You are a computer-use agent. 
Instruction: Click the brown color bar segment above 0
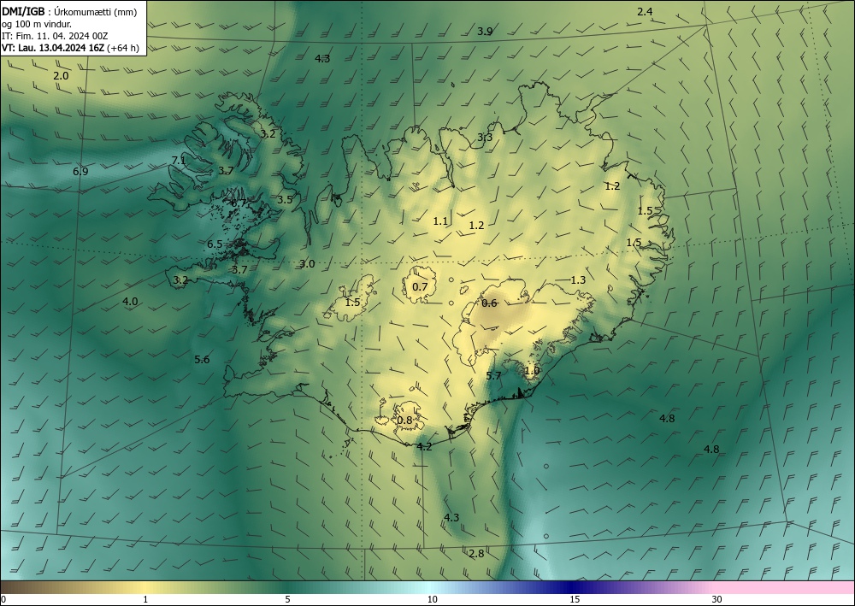pyautogui.click(x=22, y=587)
